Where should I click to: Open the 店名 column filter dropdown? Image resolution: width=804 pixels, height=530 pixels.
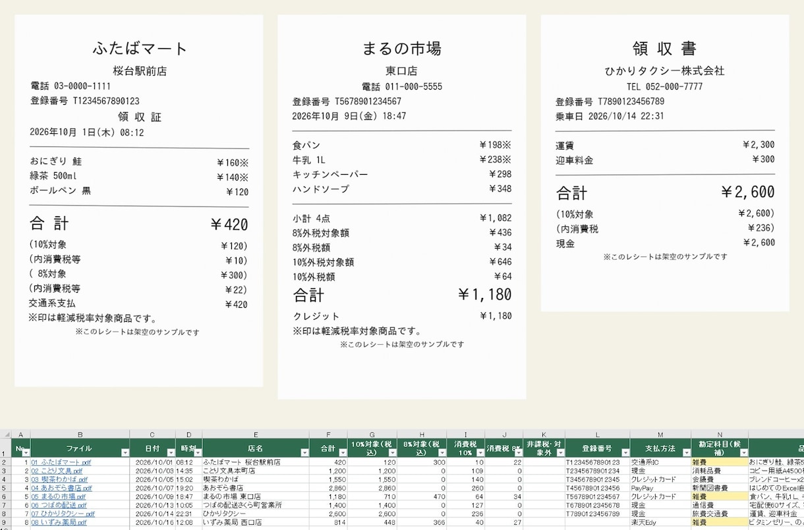click(x=304, y=453)
